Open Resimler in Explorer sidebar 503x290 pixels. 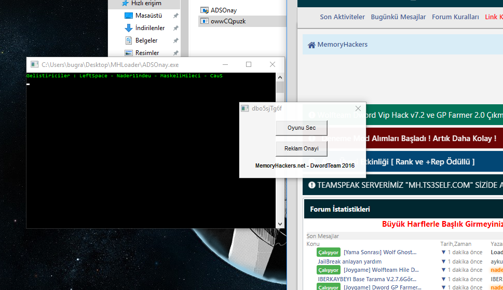point(147,53)
